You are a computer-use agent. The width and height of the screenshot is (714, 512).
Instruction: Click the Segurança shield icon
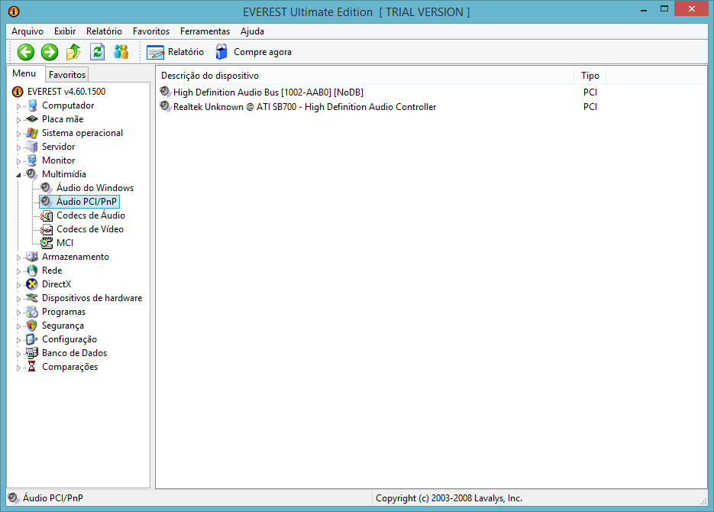tap(32, 326)
